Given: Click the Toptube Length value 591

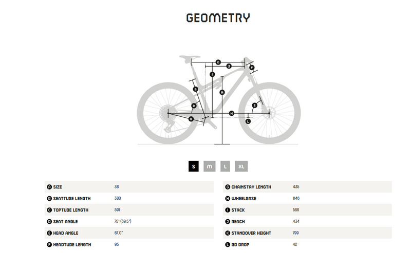Looking at the screenshot, I should pyautogui.click(x=117, y=210).
